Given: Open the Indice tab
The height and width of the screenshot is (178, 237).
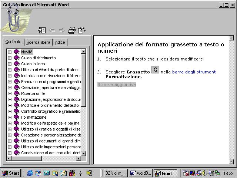Looking at the screenshot, I should coord(60,42).
